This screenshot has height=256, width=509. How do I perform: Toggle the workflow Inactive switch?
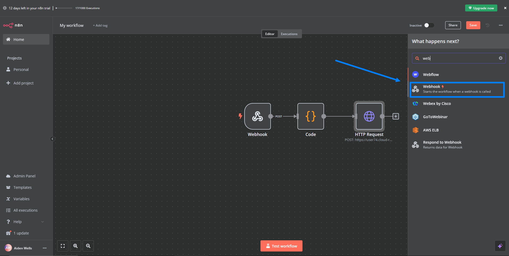[x=429, y=25]
